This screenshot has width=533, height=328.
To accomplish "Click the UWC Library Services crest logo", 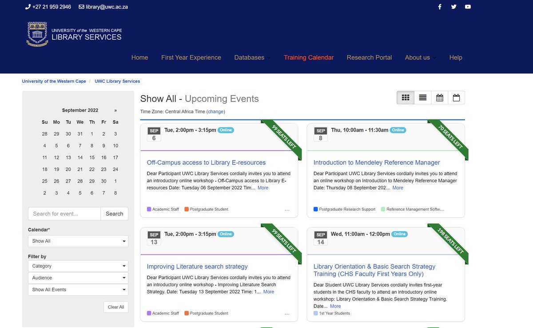I will (37, 34).
